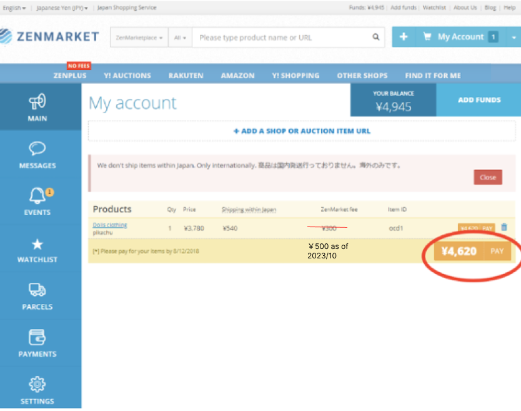Open the Japanese Yen currency dropdown

pyautogui.click(x=62, y=8)
